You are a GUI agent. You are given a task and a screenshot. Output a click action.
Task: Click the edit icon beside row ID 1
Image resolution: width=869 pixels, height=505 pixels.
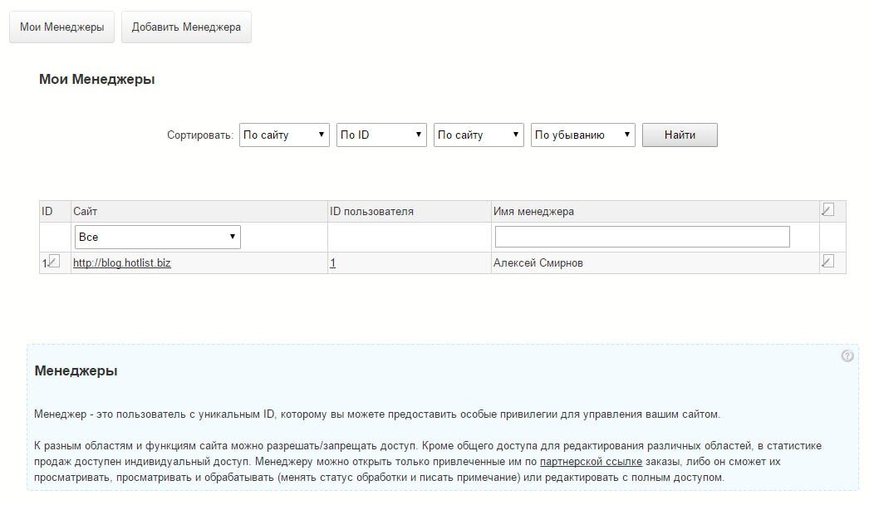pos(53,262)
